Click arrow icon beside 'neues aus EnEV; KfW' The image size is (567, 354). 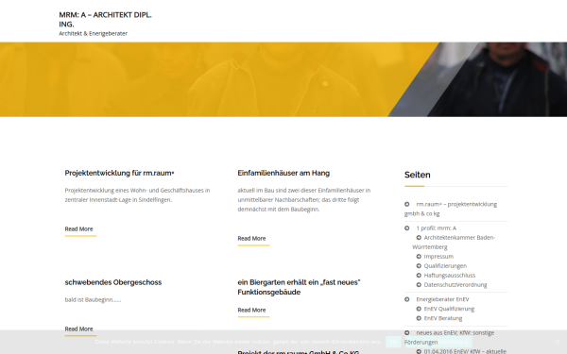point(406,332)
